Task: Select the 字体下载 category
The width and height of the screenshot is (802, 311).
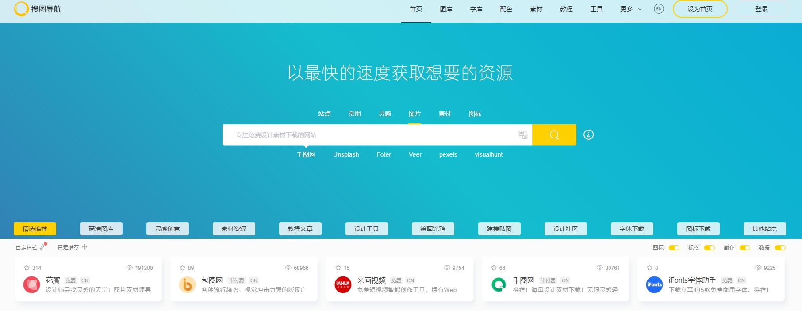Action: point(632,229)
